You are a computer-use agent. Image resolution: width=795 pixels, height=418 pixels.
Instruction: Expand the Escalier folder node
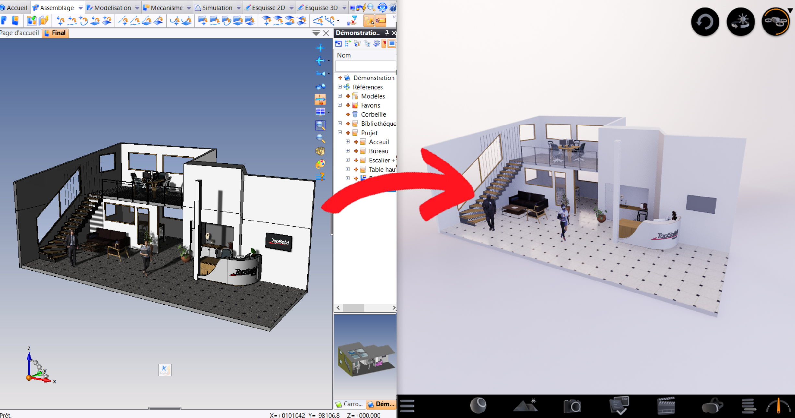coord(347,160)
